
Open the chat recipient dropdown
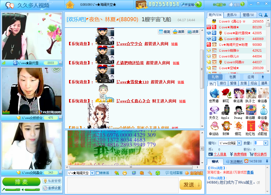92,173
